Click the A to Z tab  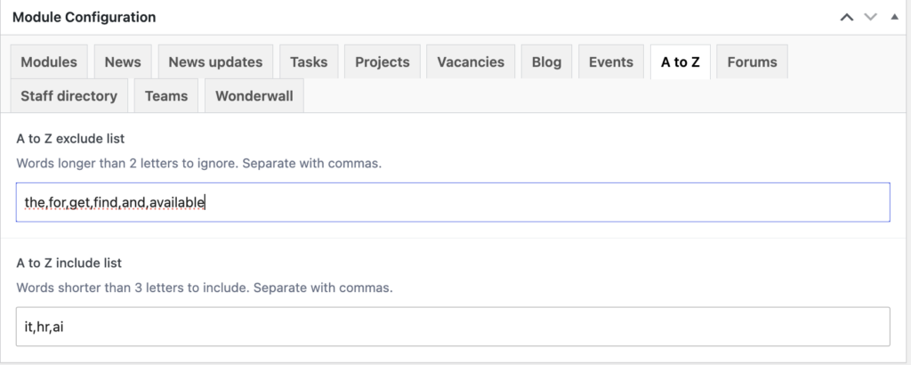(681, 61)
